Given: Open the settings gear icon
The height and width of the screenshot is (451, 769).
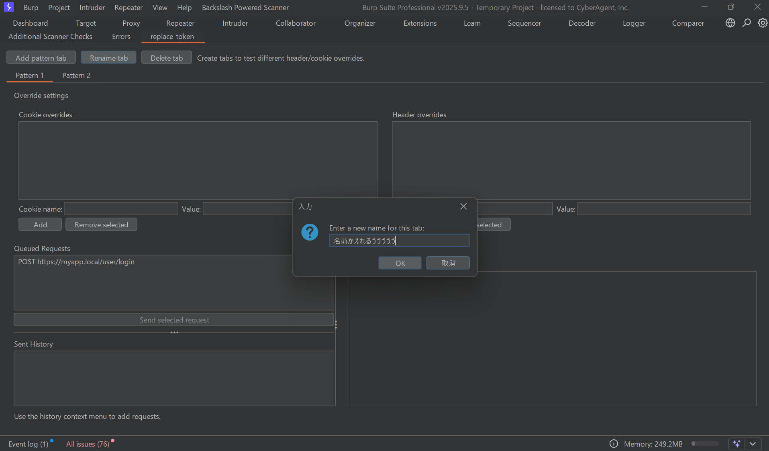Looking at the screenshot, I should pos(763,23).
